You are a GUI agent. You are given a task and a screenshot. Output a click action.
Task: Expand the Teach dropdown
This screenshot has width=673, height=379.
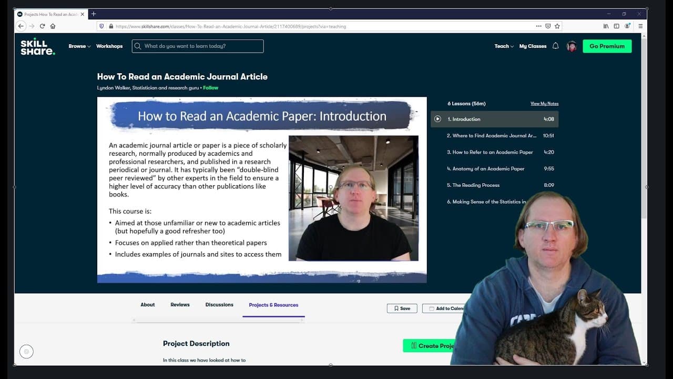click(504, 46)
